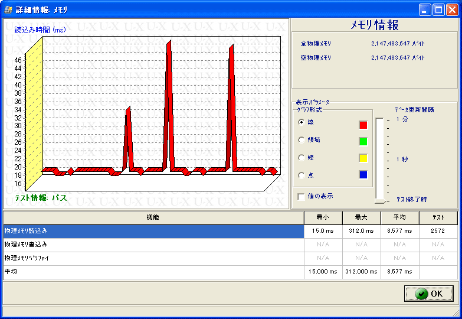Click the red color swatch beside 線
This screenshot has width=462, height=319.
click(363, 125)
